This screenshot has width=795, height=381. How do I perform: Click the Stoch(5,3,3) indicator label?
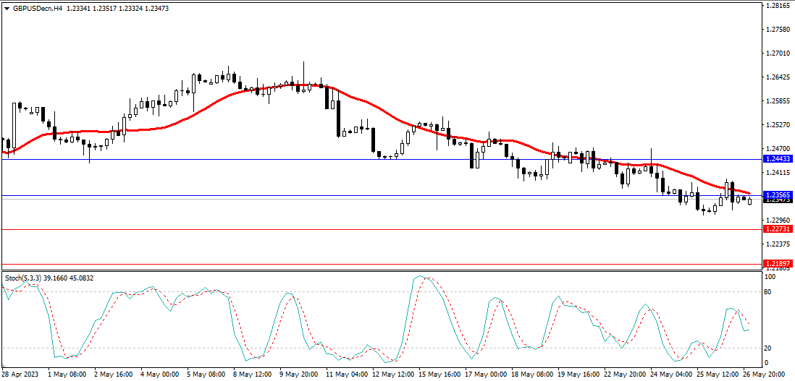[24, 278]
